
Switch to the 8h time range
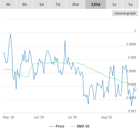coord(25,4)
